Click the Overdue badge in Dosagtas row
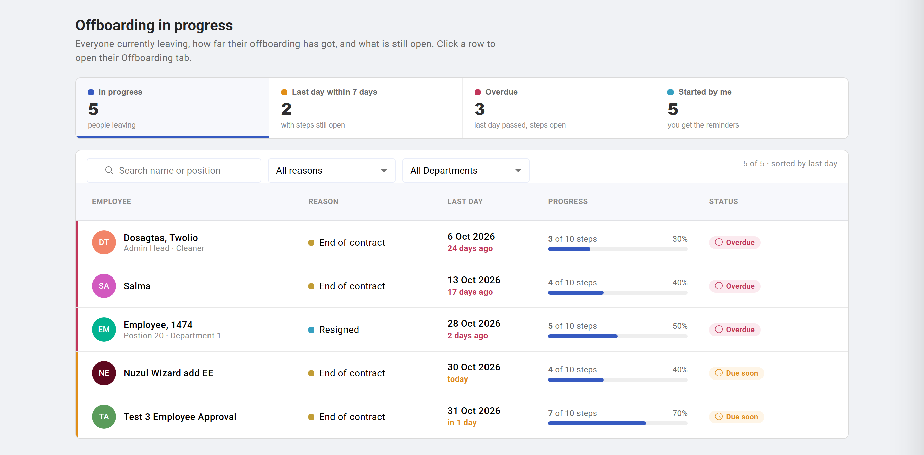Image resolution: width=924 pixels, height=455 pixels. [x=735, y=242]
